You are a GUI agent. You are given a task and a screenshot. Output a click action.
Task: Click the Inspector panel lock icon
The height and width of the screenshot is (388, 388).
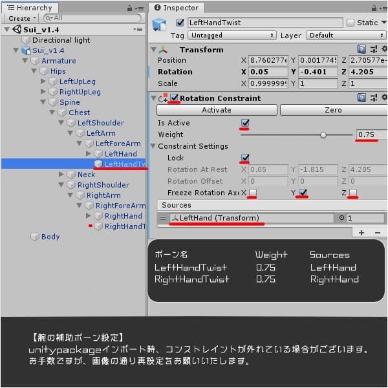point(374,8)
